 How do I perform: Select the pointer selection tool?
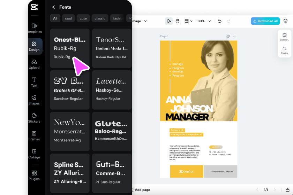click(x=169, y=21)
